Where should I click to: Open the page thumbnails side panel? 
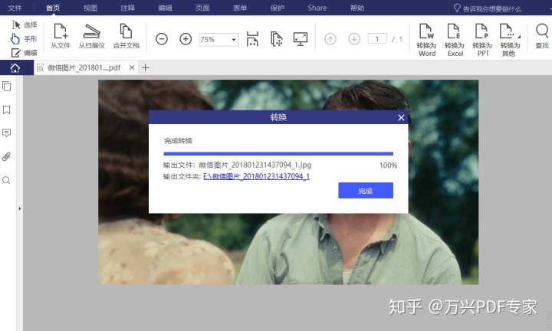6,86
